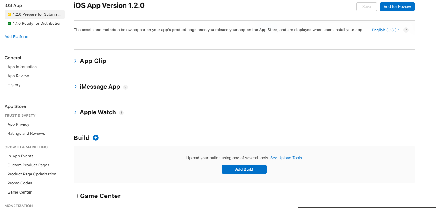Click the iOS App sidebar heading
The width and height of the screenshot is (436, 208).
pos(13,5)
